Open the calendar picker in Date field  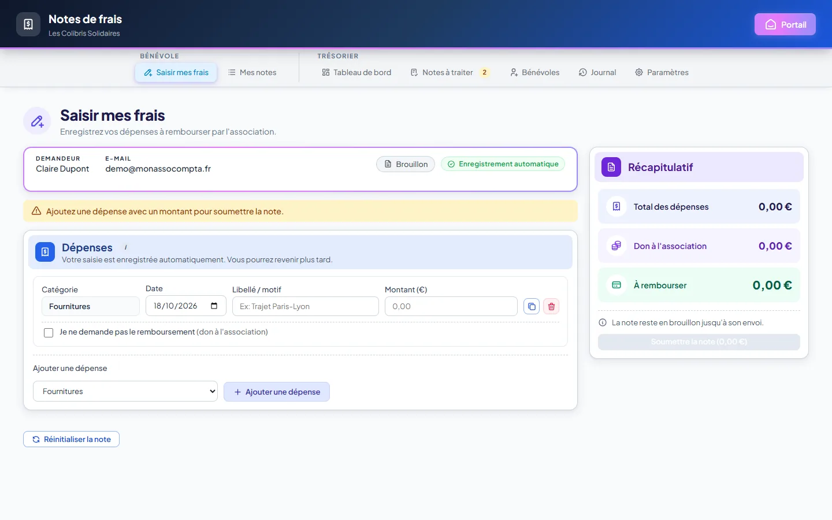[x=214, y=306]
